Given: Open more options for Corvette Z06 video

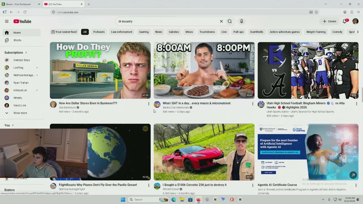Looking at the screenshot, I should click(253, 185).
